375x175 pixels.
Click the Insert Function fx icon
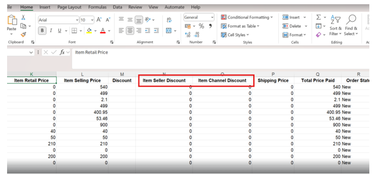point(62,52)
